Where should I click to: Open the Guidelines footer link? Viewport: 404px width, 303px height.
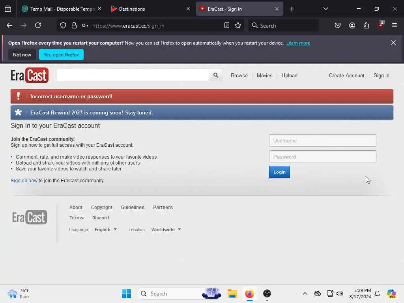click(133, 208)
